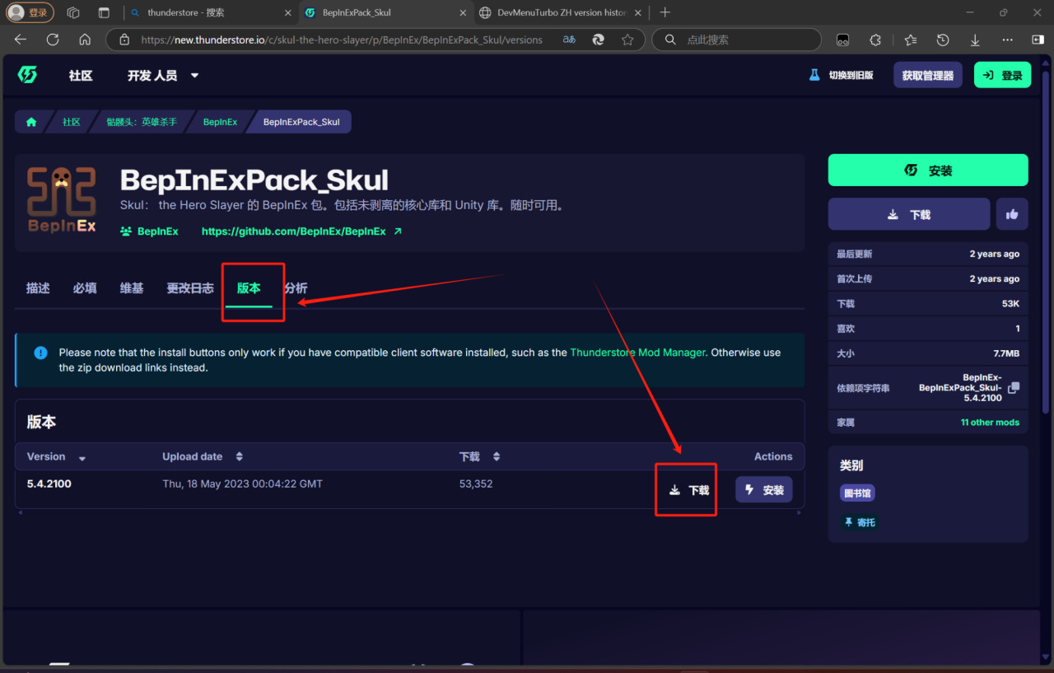
Task: Open the BepInEx GitHub link
Action: pos(301,231)
